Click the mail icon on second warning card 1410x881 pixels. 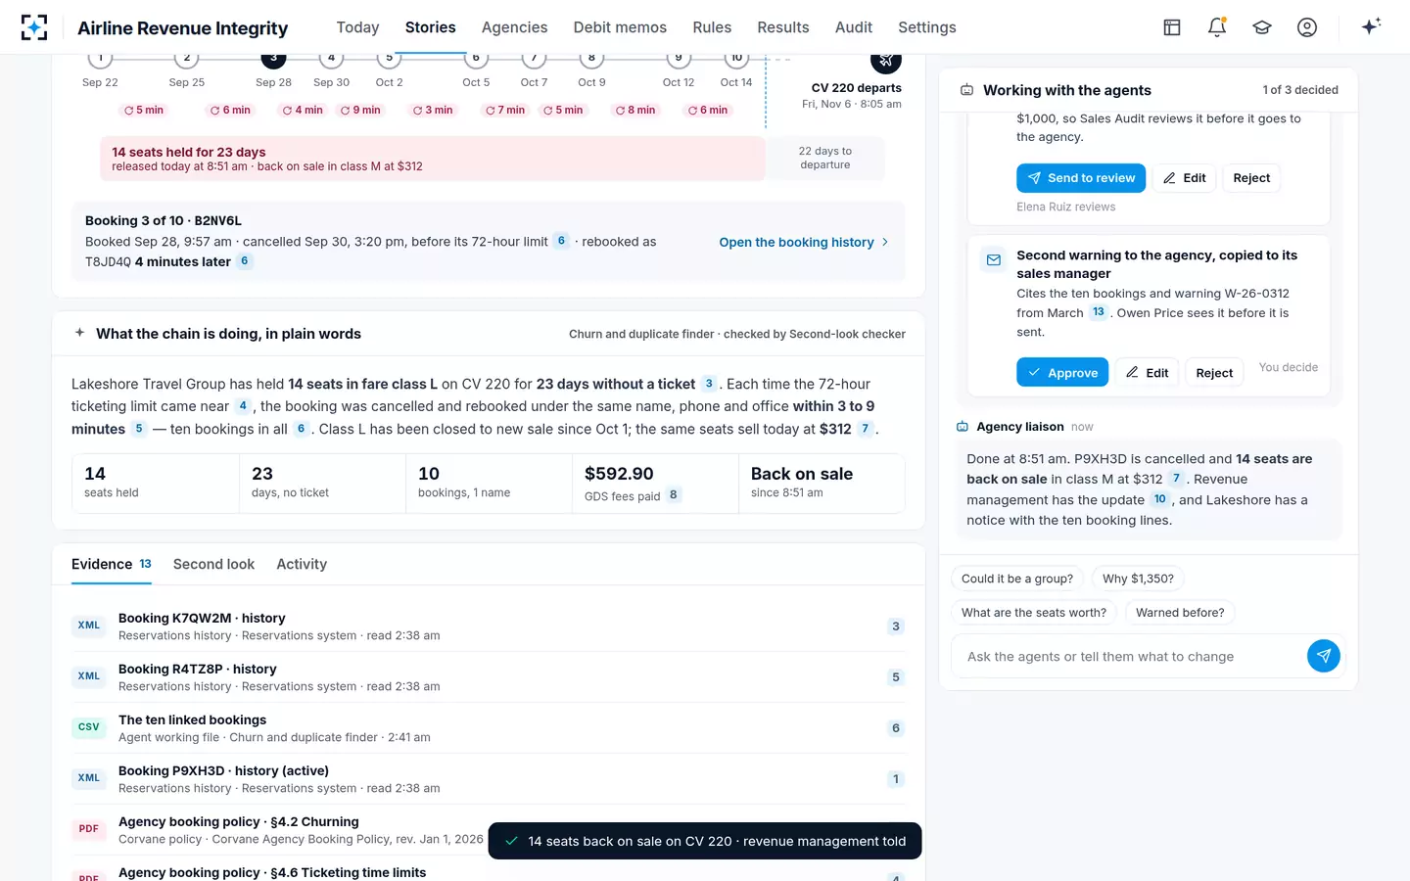coord(994,259)
